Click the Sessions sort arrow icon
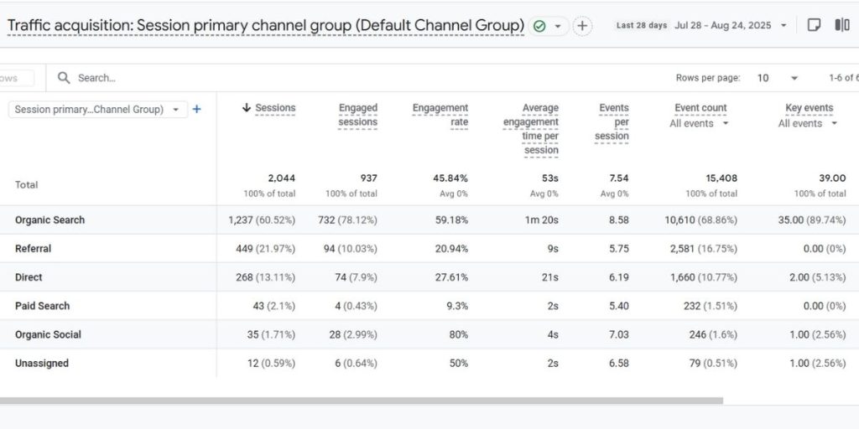The width and height of the screenshot is (859, 429). [247, 108]
